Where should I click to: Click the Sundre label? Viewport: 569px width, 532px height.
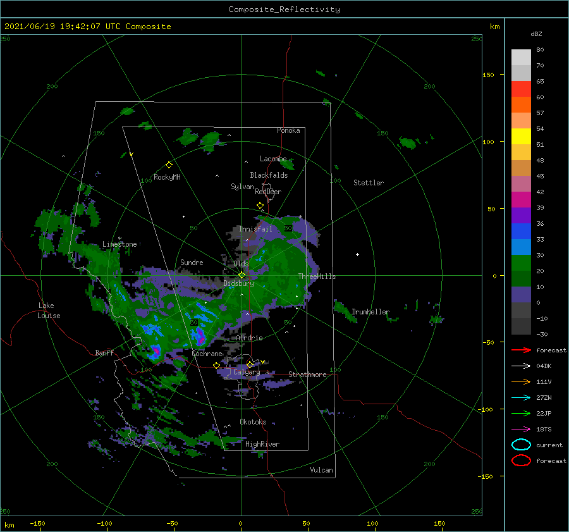[192, 262]
